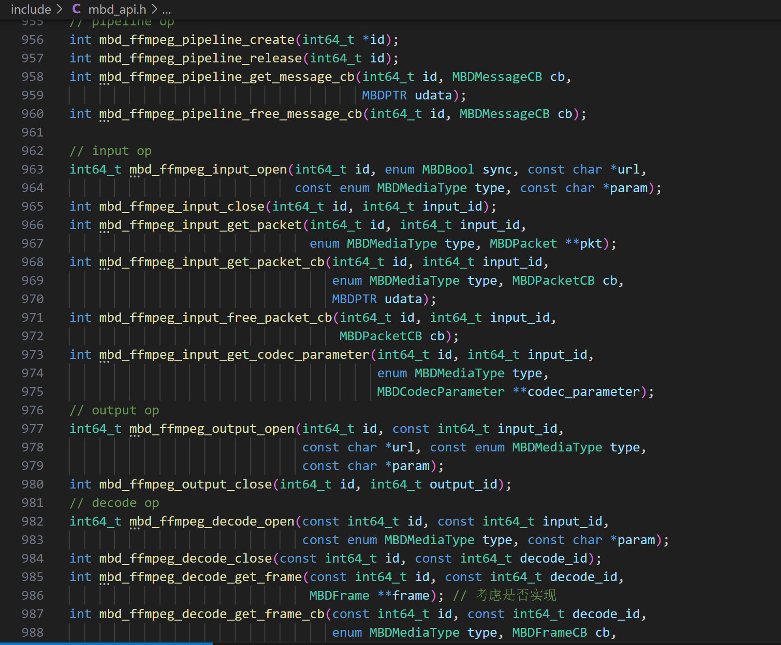This screenshot has width=781, height=645.
Task: Click 'output_id' on line 980
Action: click(x=463, y=484)
